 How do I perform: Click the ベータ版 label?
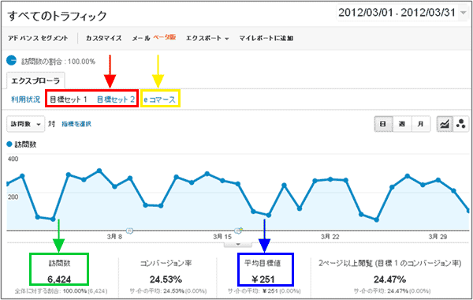(165, 37)
